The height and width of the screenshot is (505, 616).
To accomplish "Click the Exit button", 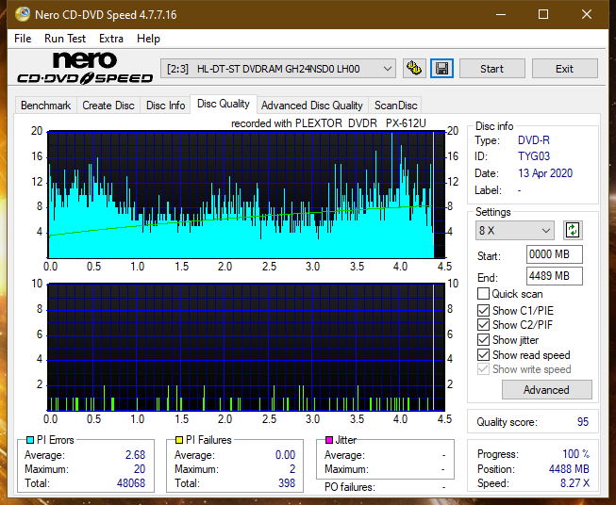I will click(x=564, y=69).
